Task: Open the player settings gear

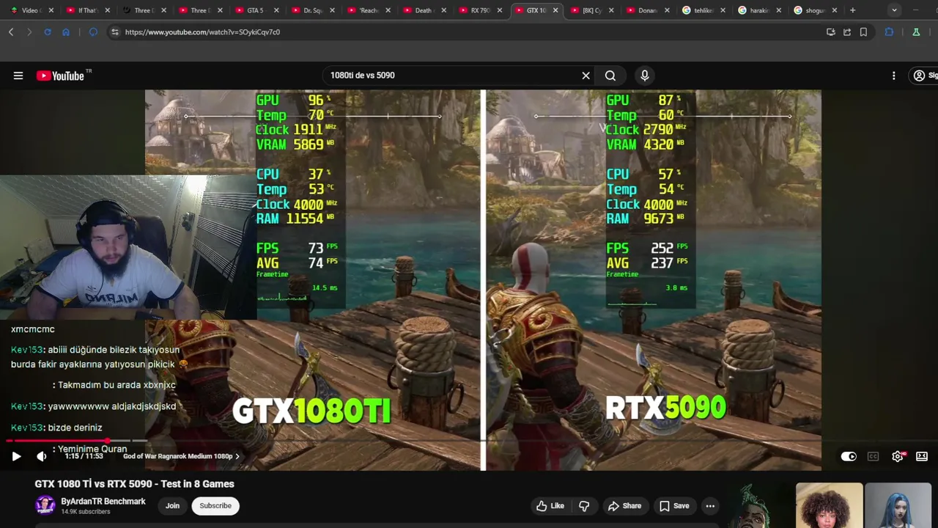Action: [x=898, y=456]
